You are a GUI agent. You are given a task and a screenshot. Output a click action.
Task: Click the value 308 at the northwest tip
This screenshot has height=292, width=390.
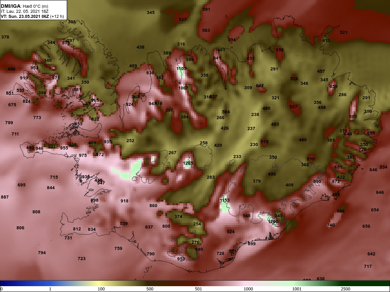click(72, 22)
